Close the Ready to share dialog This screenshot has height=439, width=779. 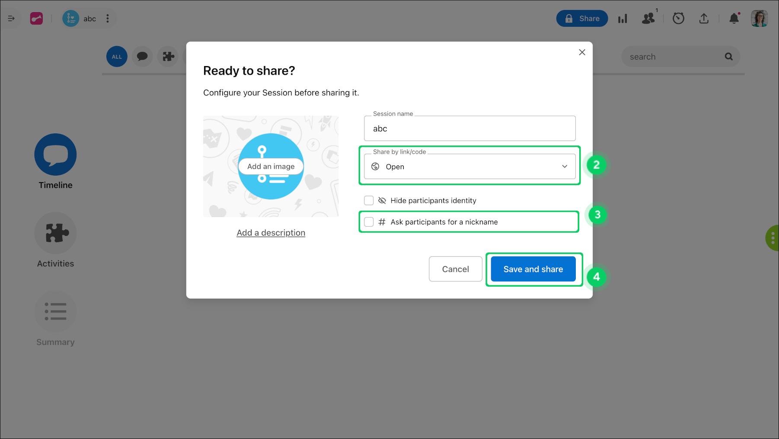tap(582, 52)
